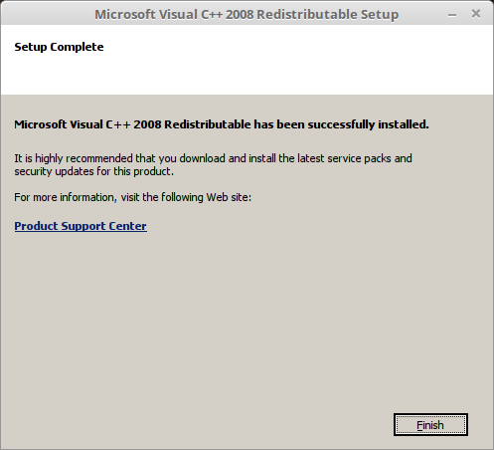Exit the installer via Finish
The width and height of the screenshot is (494, 450).
[430, 424]
